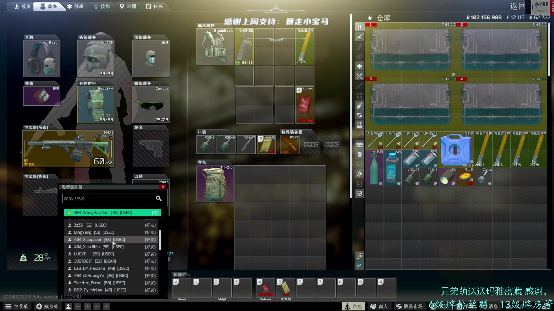Select the Zarya grenade in the stash
554x311 pixels.
[483, 177]
